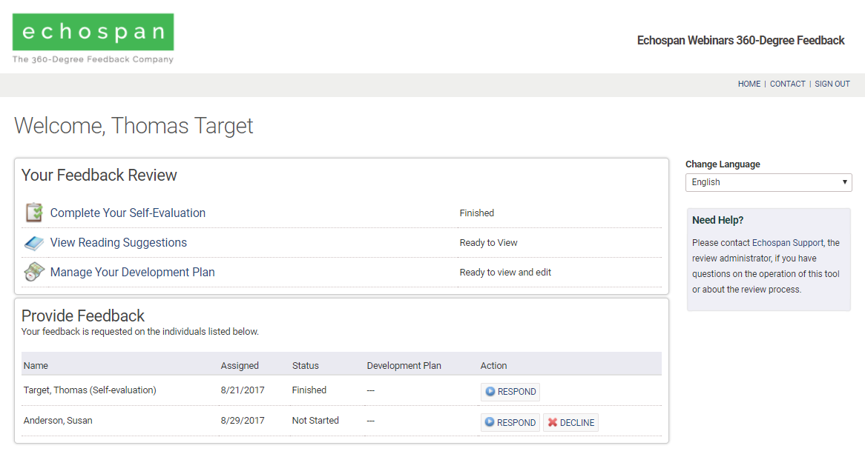Click SIGN OUT in the top bar
This screenshot has width=865, height=457.
[x=832, y=84]
